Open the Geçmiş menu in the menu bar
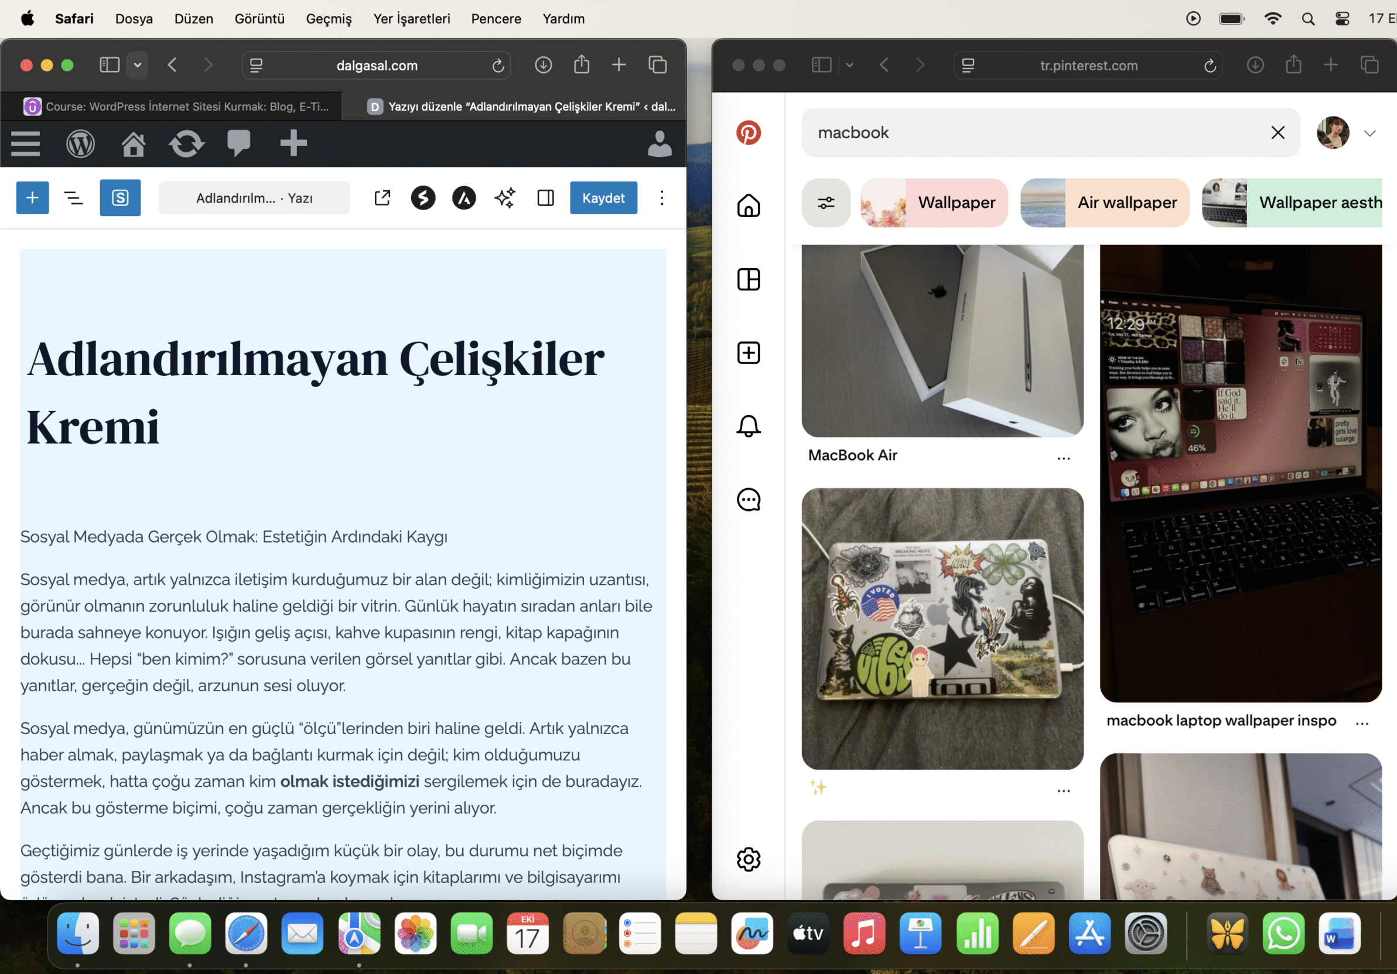Viewport: 1397px width, 974px height. pos(329,18)
